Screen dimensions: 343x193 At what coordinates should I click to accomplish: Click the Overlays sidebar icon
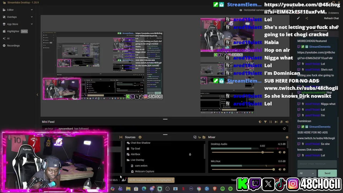click(x=4, y=17)
